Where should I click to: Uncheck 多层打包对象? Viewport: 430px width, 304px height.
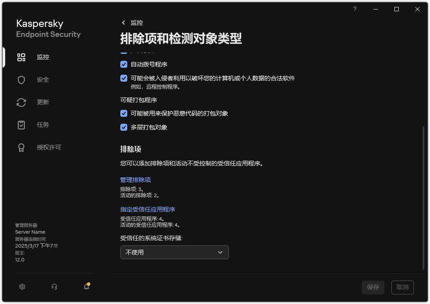[x=124, y=127]
